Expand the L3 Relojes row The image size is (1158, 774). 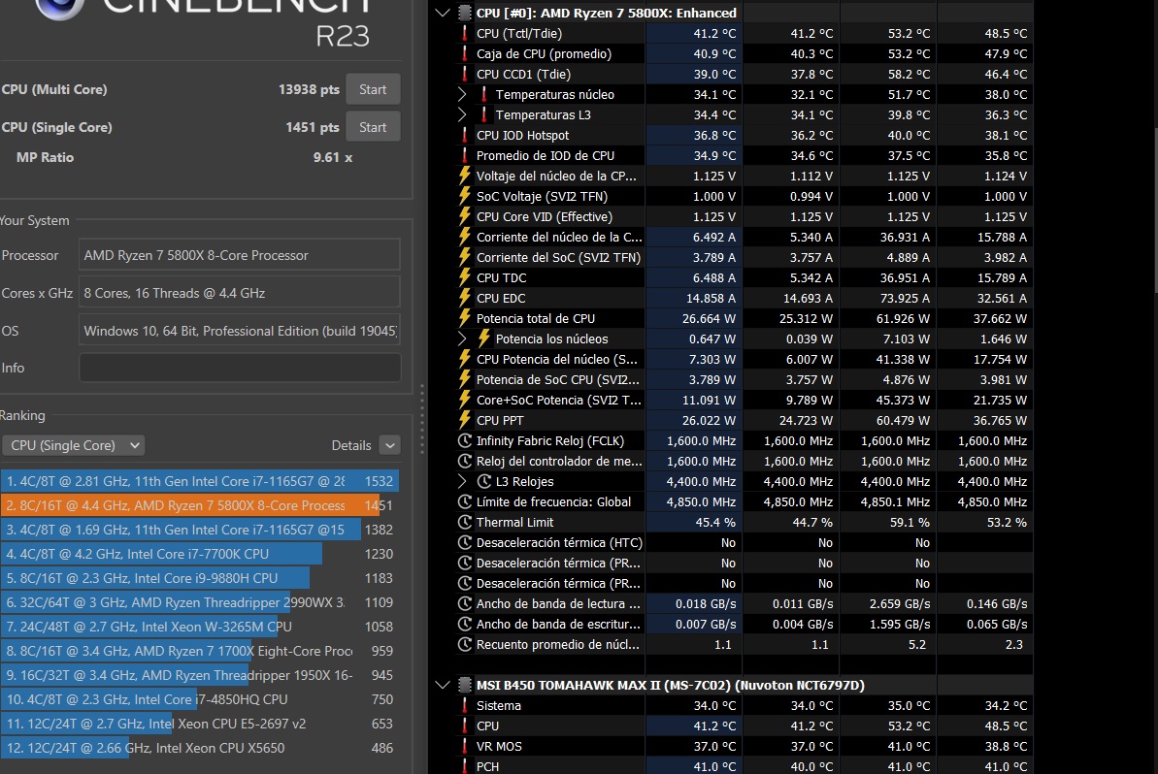click(462, 481)
